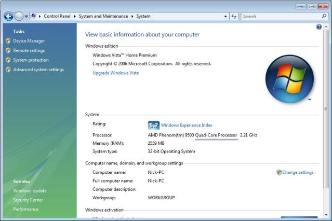The height and width of the screenshot is (221, 332).
Task: Click the shield icon beside System protection
Action: 8,60
